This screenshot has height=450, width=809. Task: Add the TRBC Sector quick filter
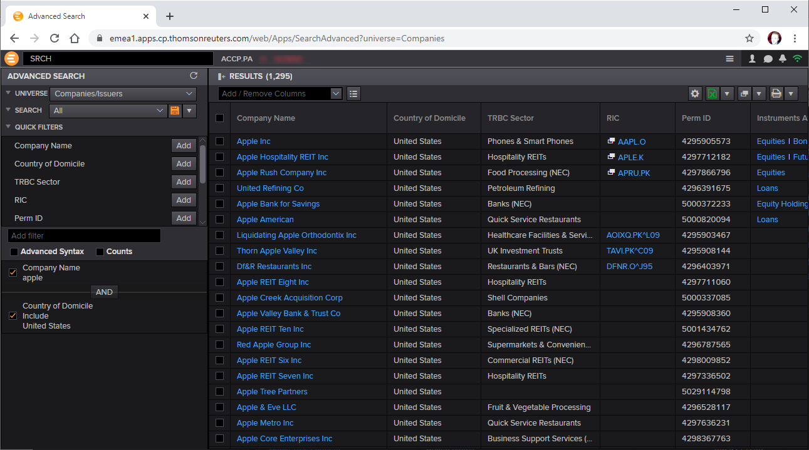coord(184,182)
